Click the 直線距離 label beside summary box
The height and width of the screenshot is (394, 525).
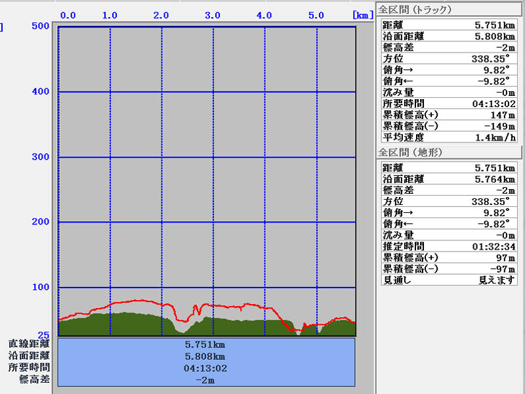[29, 343]
